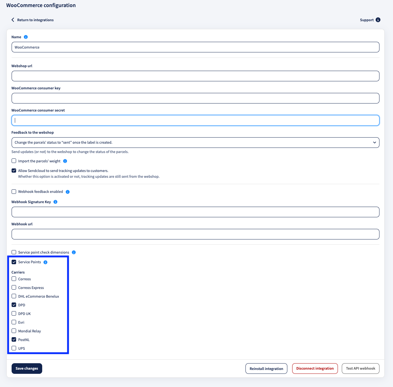Click the Feedback to the webshop label

point(33,132)
